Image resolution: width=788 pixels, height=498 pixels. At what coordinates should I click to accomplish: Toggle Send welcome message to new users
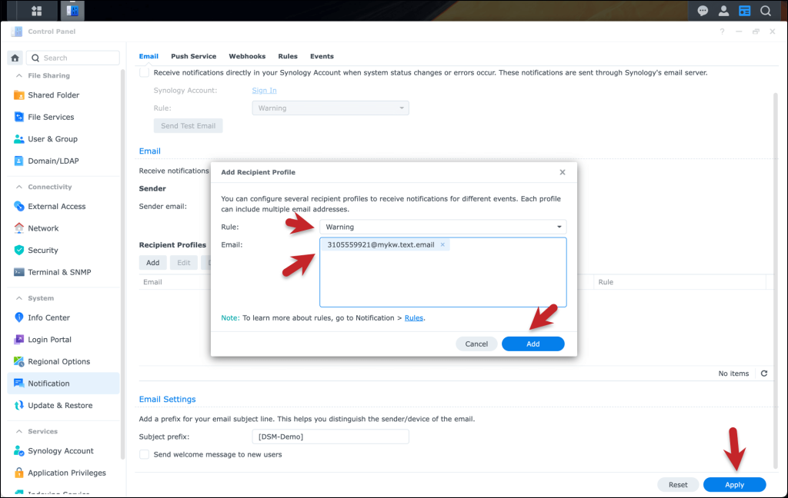point(144,454)
